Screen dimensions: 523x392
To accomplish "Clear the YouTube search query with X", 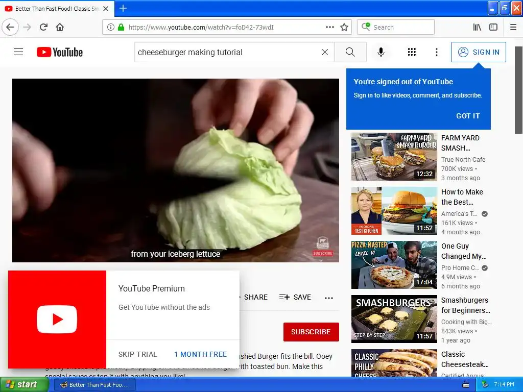I will click(324, 52).
